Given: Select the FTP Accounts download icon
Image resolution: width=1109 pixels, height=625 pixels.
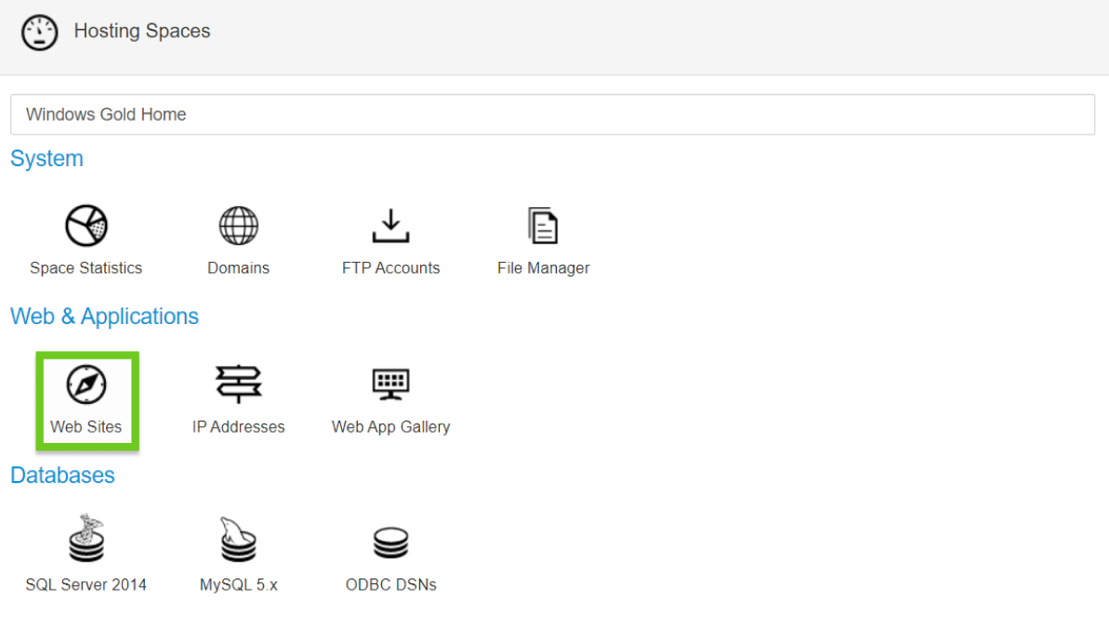Looking at the screenshot, I should pos(390,226).
